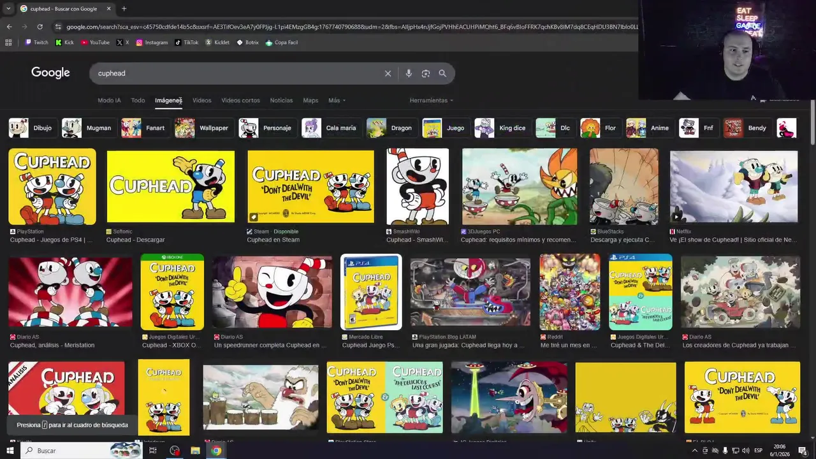The height and width of the screenshot is (459, 816).
Task: Open the PlayStation Cuphead image result
Action: [52, 187]
